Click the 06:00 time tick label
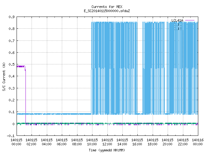This screenshot has height=153, width=204. (x=62, y=144)
